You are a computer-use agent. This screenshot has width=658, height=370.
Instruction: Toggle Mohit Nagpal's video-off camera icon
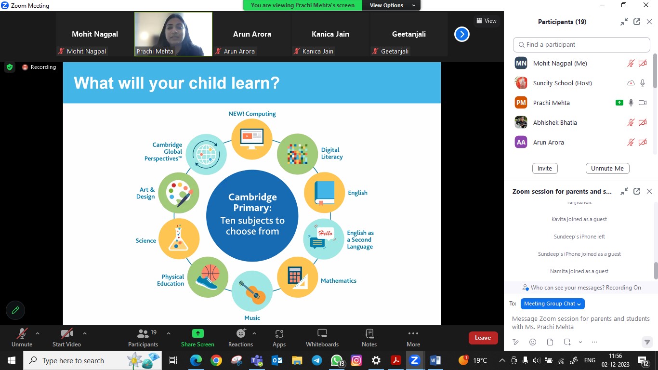click(643, 63)
